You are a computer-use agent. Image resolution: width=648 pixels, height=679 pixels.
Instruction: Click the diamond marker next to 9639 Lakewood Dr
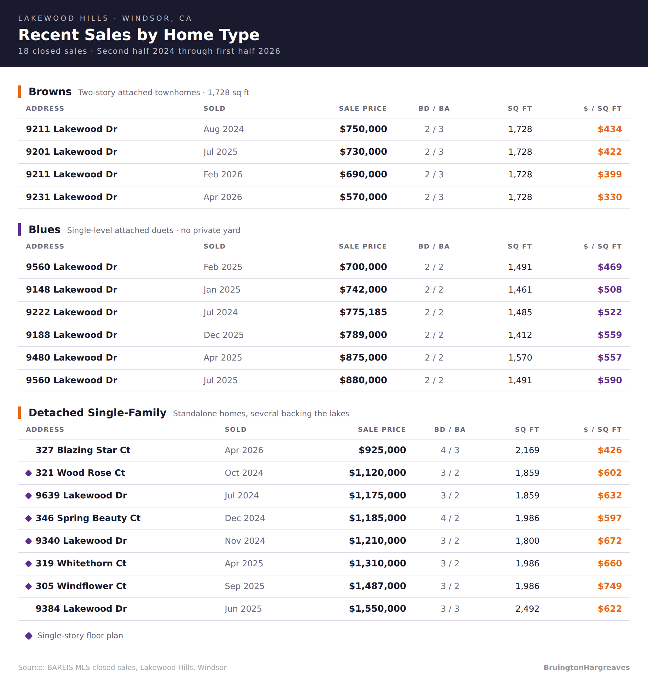[x=29, y=496]
